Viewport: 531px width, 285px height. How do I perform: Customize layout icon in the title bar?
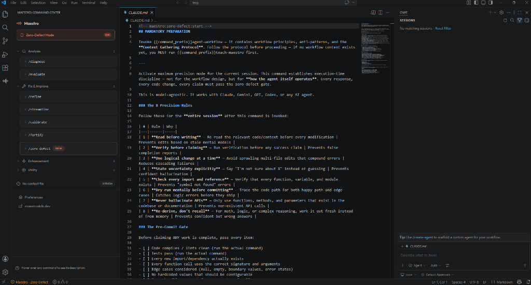pos(469,3)
